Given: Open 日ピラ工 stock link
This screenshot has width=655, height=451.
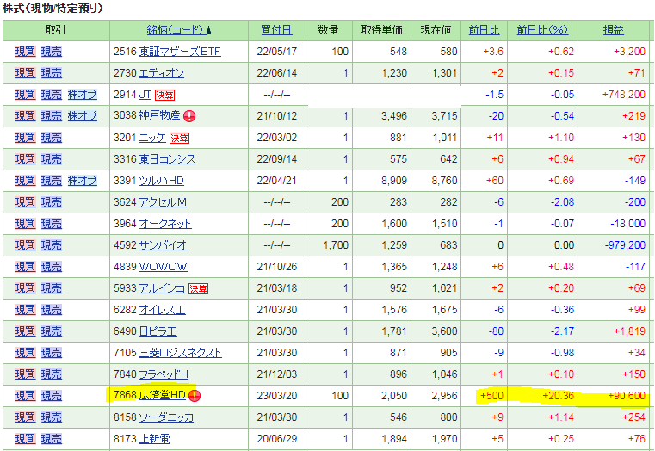Looking at the screenshot, I should pos(158,331).
